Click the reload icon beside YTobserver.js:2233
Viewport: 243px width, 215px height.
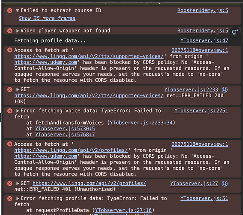[x=225, y=89]
